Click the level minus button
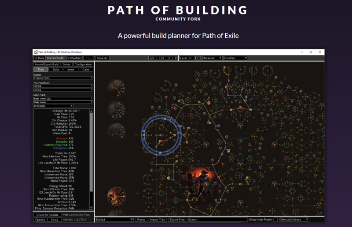Screen dimensions: 352x227 [x=199, y=58]
